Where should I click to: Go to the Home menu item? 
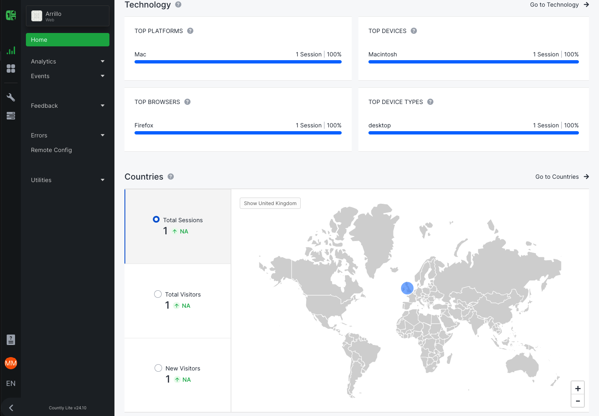coord(68,40)
